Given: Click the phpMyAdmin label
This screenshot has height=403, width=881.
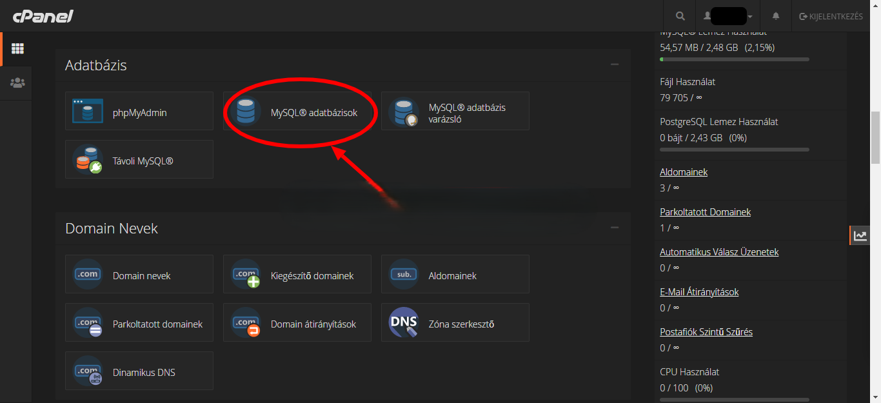Looking at the screenshot, I should (x=140, y=113).
